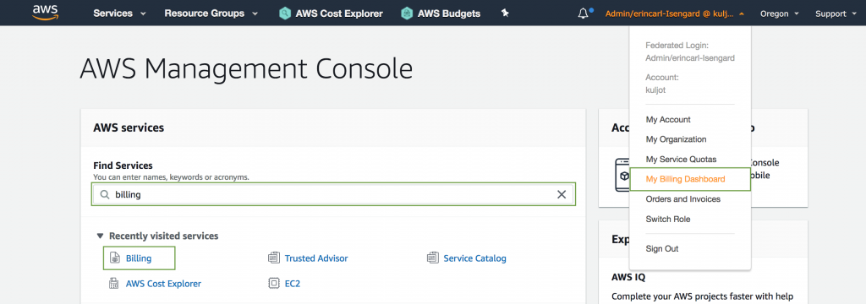This screenshot has height=304, width=866.
Task: Click into the Find Services search field
Action: click(x=333, y=194)
